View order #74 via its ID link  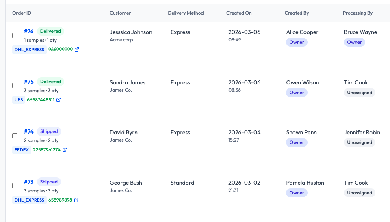29,131
